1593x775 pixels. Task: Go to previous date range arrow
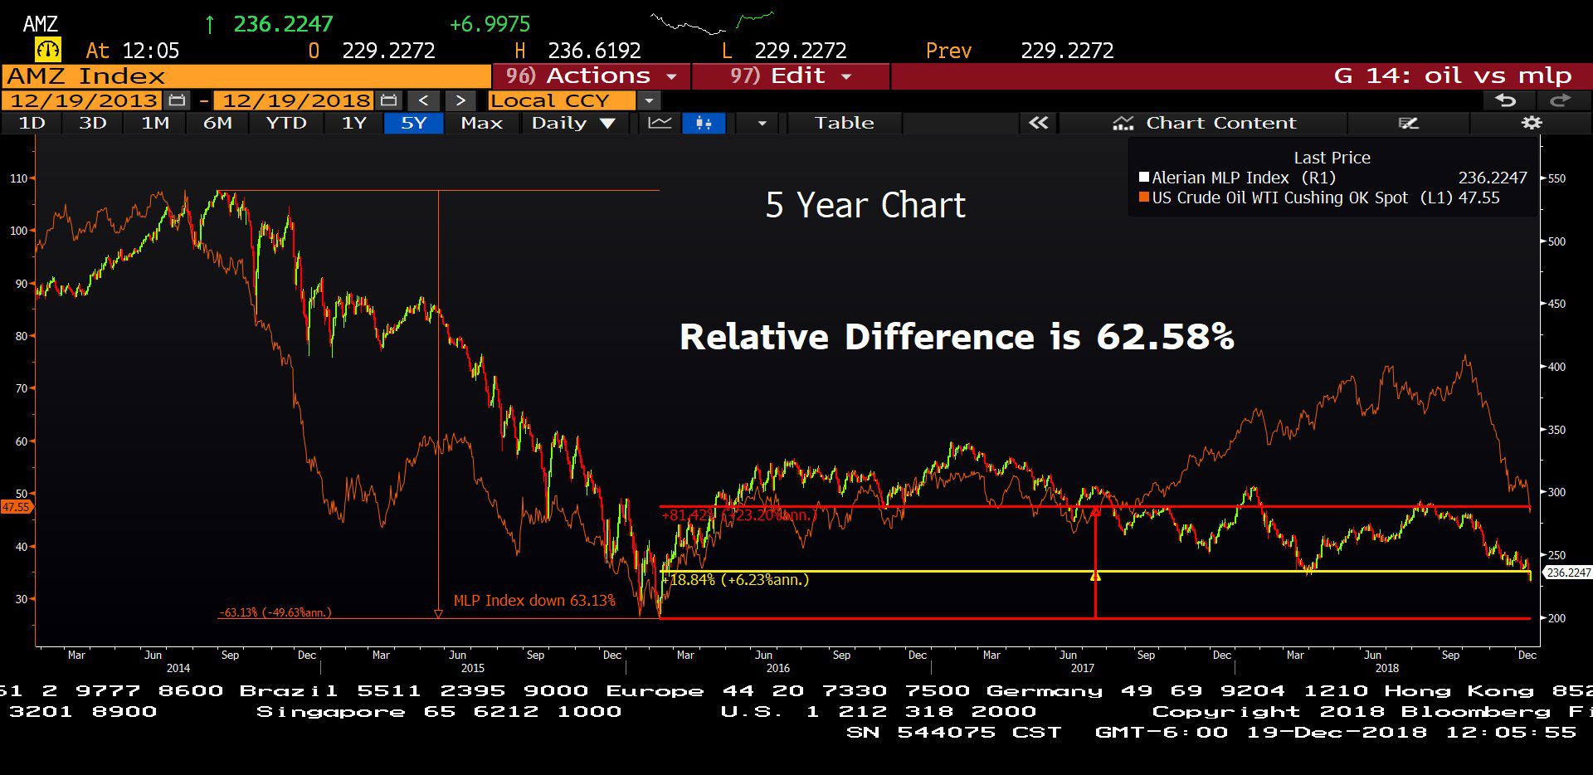pos(424,100)
